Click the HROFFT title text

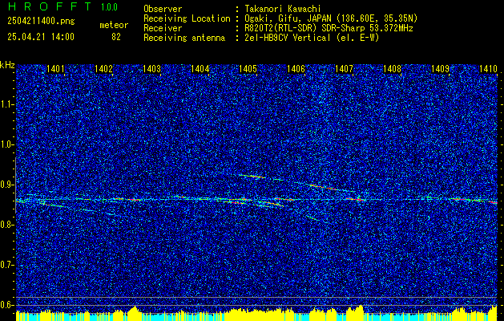[50, 6]
